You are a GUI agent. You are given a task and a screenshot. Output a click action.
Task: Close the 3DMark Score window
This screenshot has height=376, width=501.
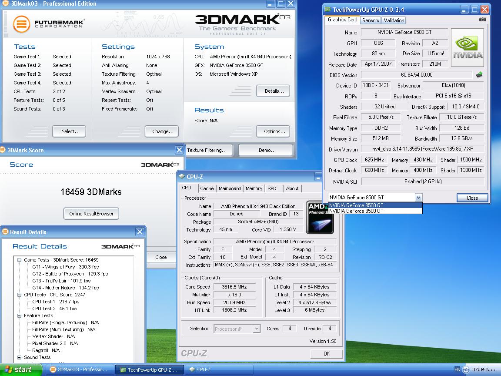(x=179, y=150)
